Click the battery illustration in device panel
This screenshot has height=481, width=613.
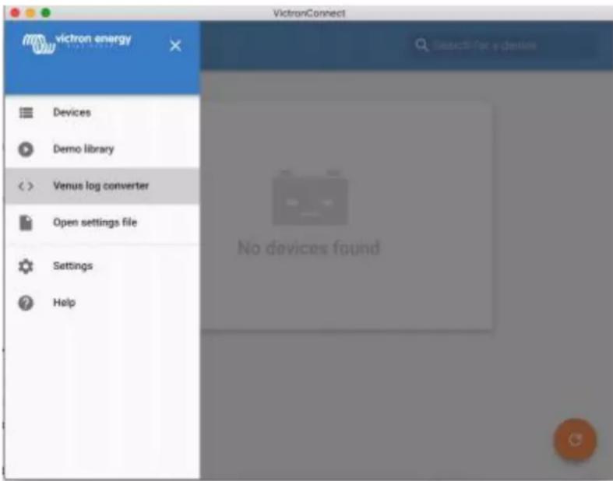click(x=310, y=198)
